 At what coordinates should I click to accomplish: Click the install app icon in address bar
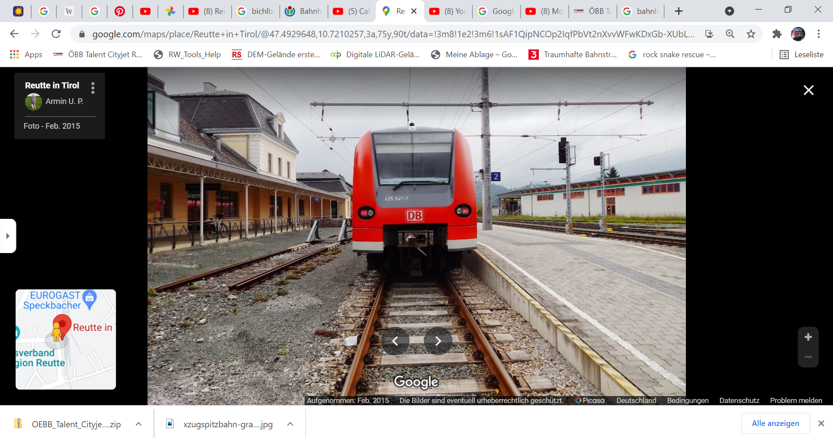tap(709, 34)
